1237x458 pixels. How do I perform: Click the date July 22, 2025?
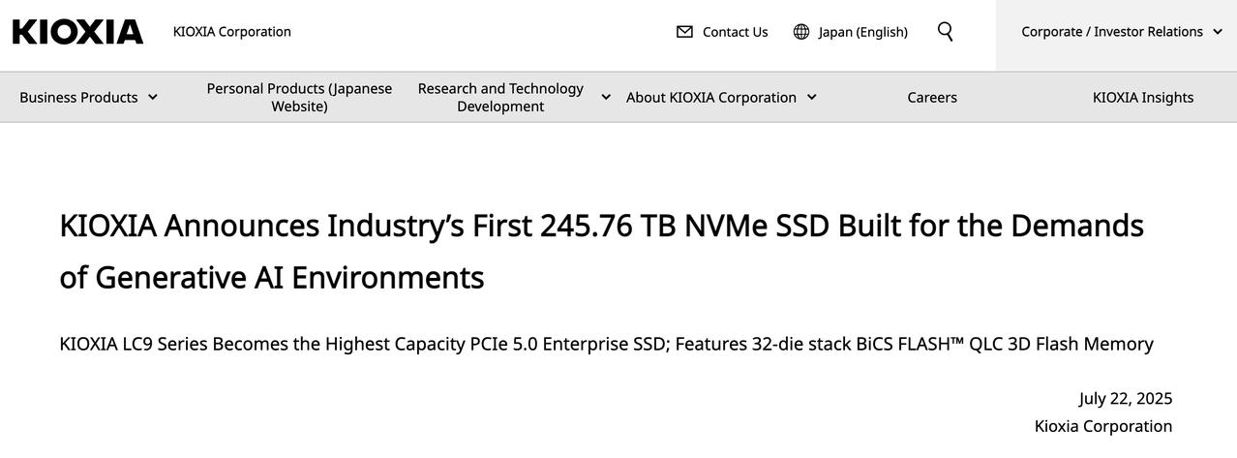coord(1126,398)
